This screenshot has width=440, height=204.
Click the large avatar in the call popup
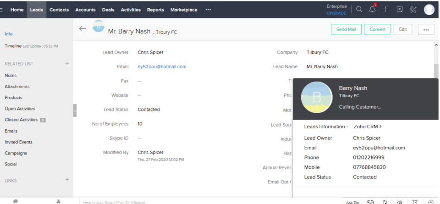(x=317, y=97)
